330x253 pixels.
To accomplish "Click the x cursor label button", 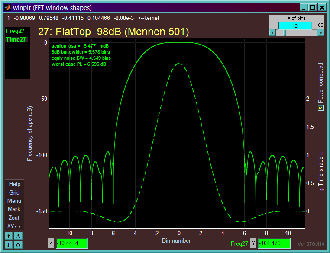I will click(x=51, y=243).
